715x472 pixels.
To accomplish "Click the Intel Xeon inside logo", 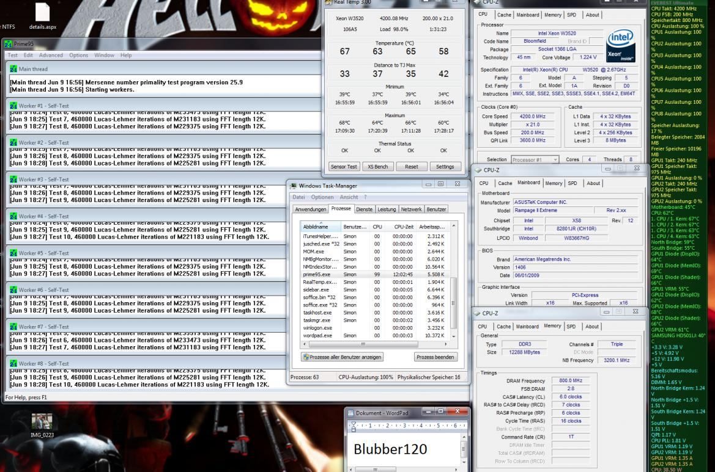I will click(621, 46).
